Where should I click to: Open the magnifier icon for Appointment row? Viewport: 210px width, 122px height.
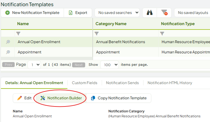point(8,52)
